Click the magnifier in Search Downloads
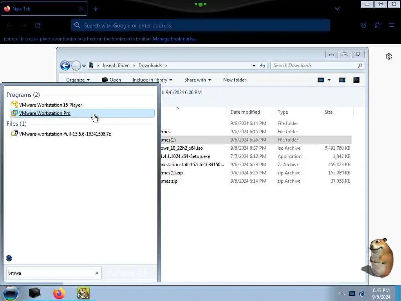401x301 pixels. click(x=360, y=65)
